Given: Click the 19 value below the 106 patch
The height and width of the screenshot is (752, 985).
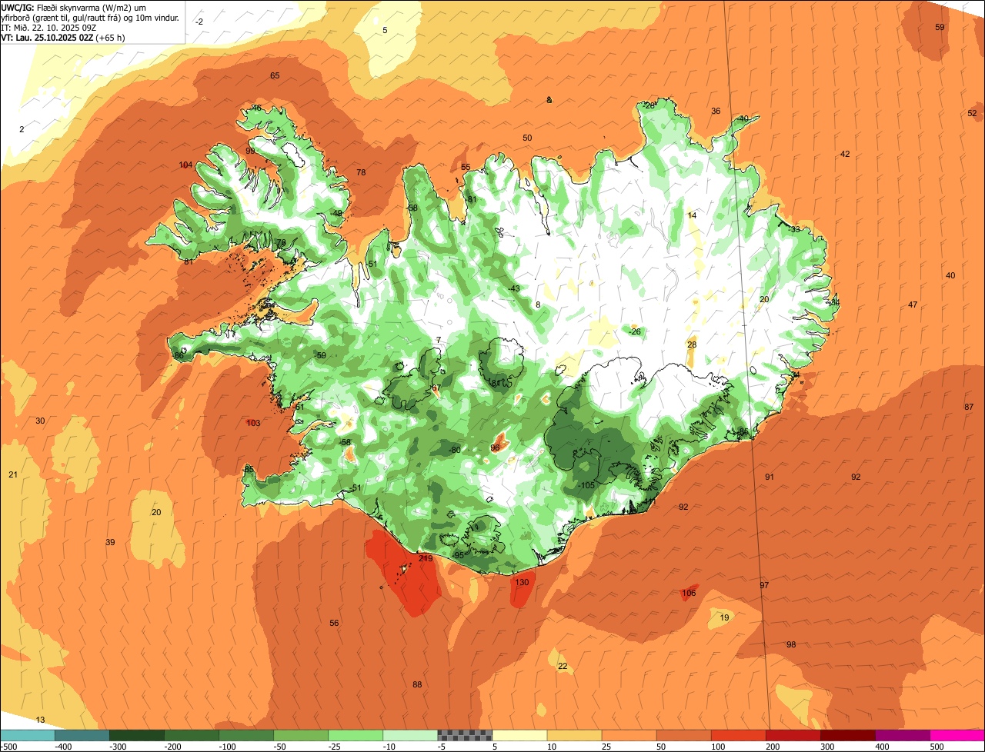Looking at the screenshot, I should 724,617.
